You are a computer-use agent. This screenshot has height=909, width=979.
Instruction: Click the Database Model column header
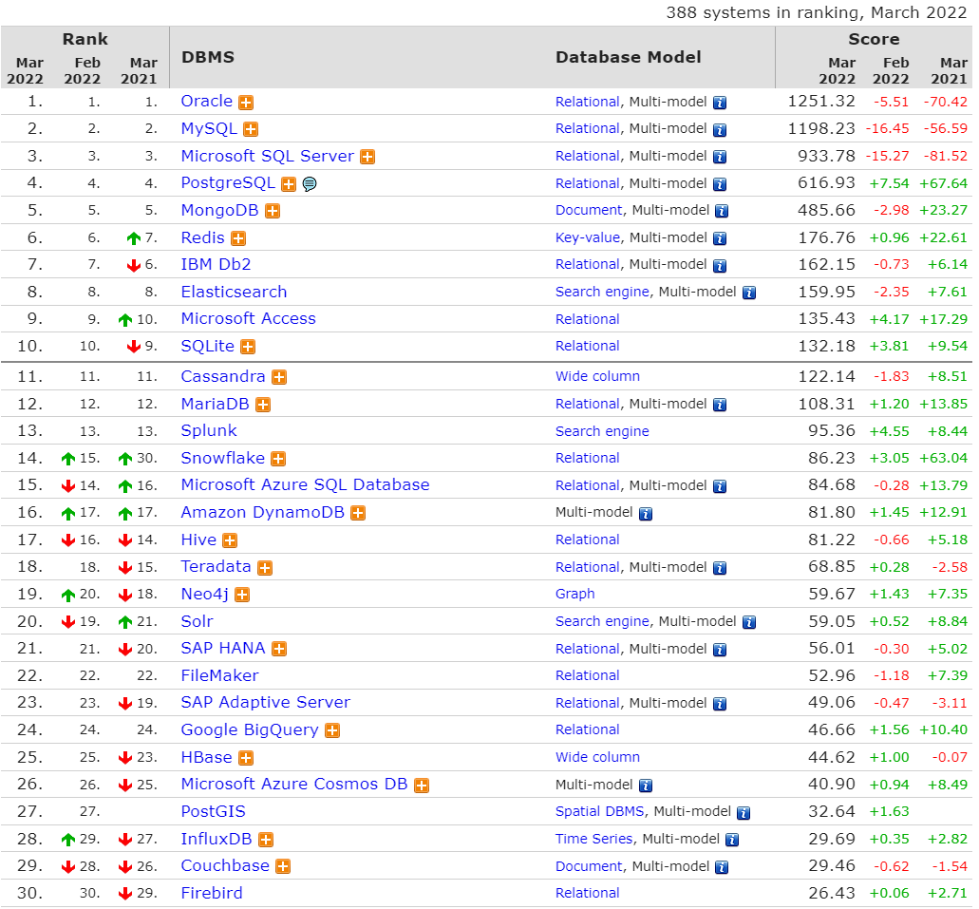tap(629, 58)
